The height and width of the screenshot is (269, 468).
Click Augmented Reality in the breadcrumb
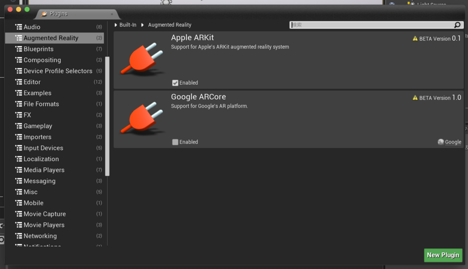coord(170,25)
